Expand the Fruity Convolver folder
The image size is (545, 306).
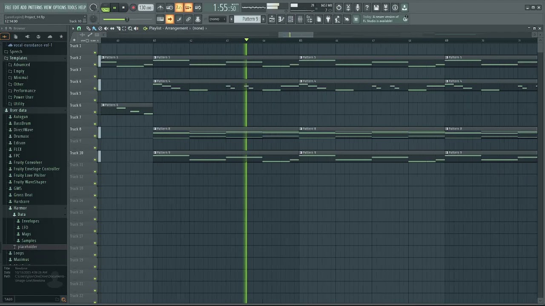[x=28, y=162]
